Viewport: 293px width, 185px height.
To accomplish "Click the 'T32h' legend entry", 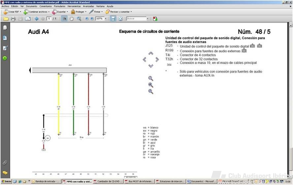I will (169, 59).
